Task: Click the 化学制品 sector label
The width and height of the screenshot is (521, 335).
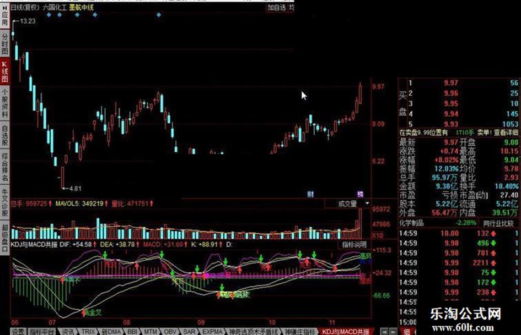Action: coord(411,223)
